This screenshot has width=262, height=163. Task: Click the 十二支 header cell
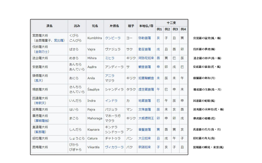tap(171, 23)
